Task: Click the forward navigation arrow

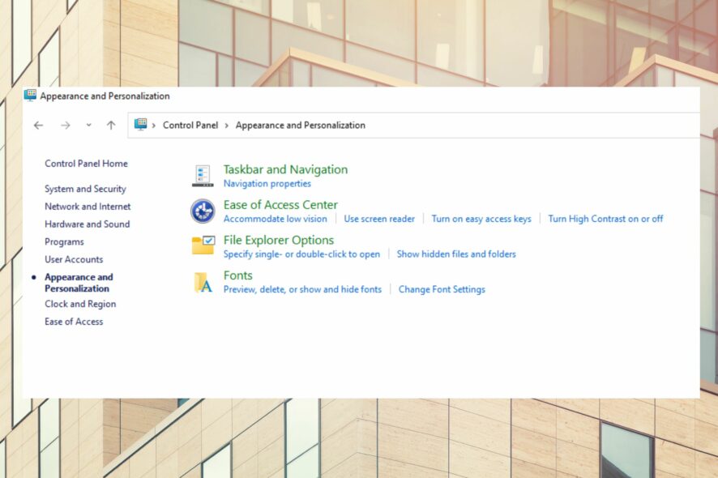Action: click(x=64, y=125)
